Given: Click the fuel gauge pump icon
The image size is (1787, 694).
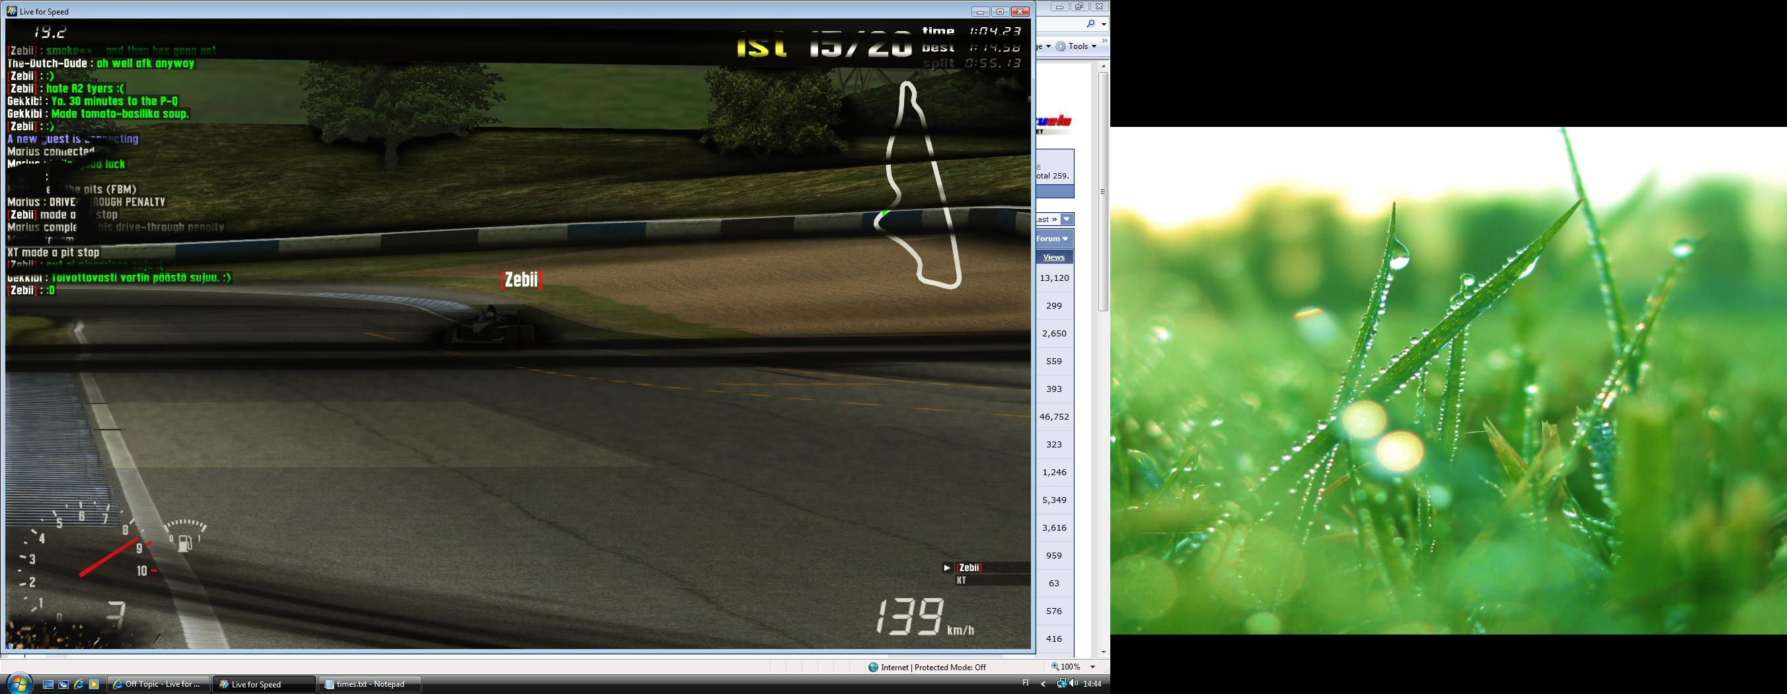Looking at the screenshot, I should (x=184, y=543).
